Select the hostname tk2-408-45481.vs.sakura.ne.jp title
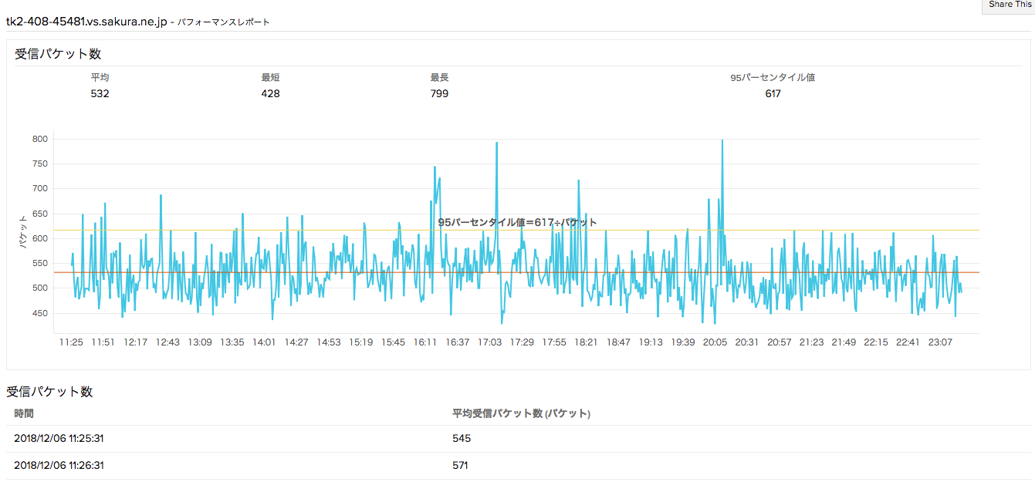 86,22
